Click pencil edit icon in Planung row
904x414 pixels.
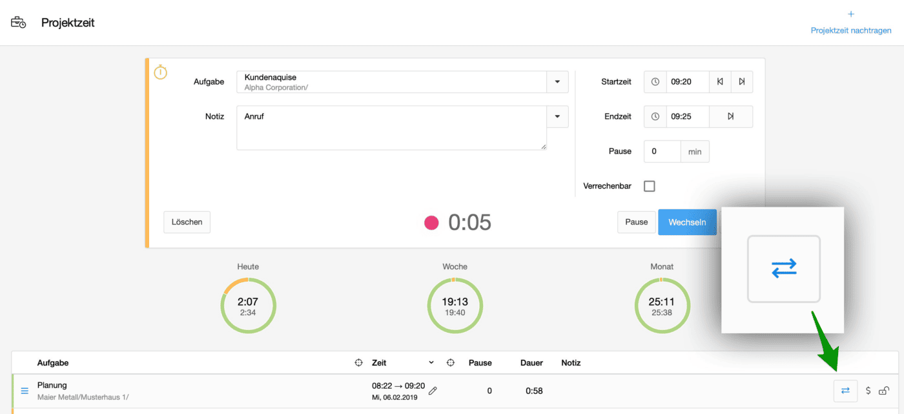tap(433, 391)
